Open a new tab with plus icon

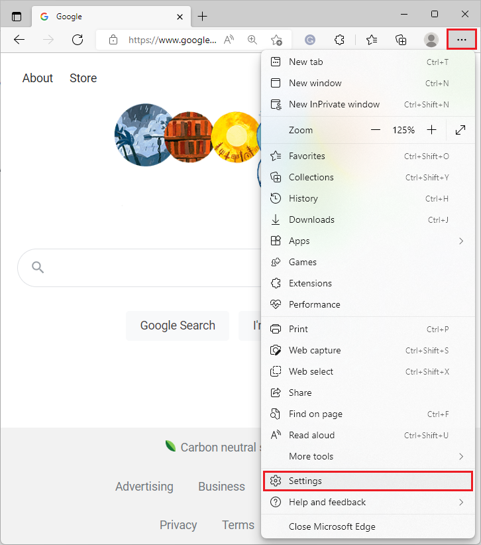click(x=203, y=17)
